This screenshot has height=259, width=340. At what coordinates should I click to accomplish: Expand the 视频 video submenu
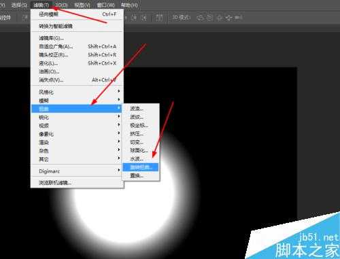pyautogui.click(x=78, y=126)
